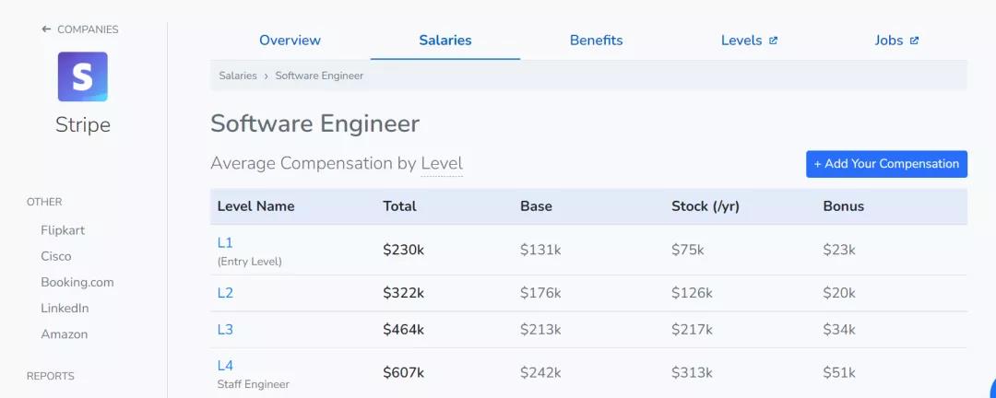
Task: Open Amazon in the sidebar
Action: pyautogui.click(x=65, y=334)
